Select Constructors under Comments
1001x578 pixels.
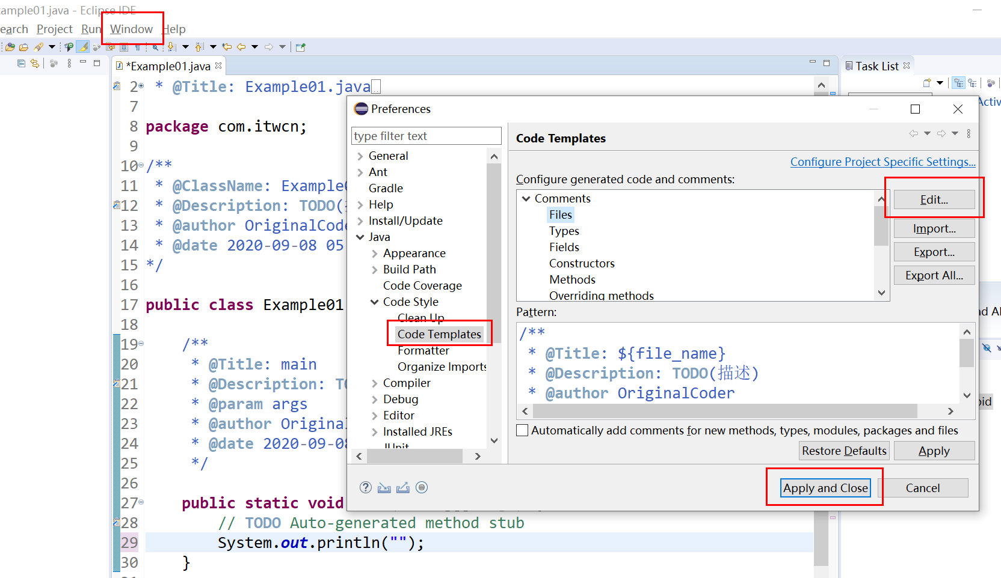pos(582,263)
